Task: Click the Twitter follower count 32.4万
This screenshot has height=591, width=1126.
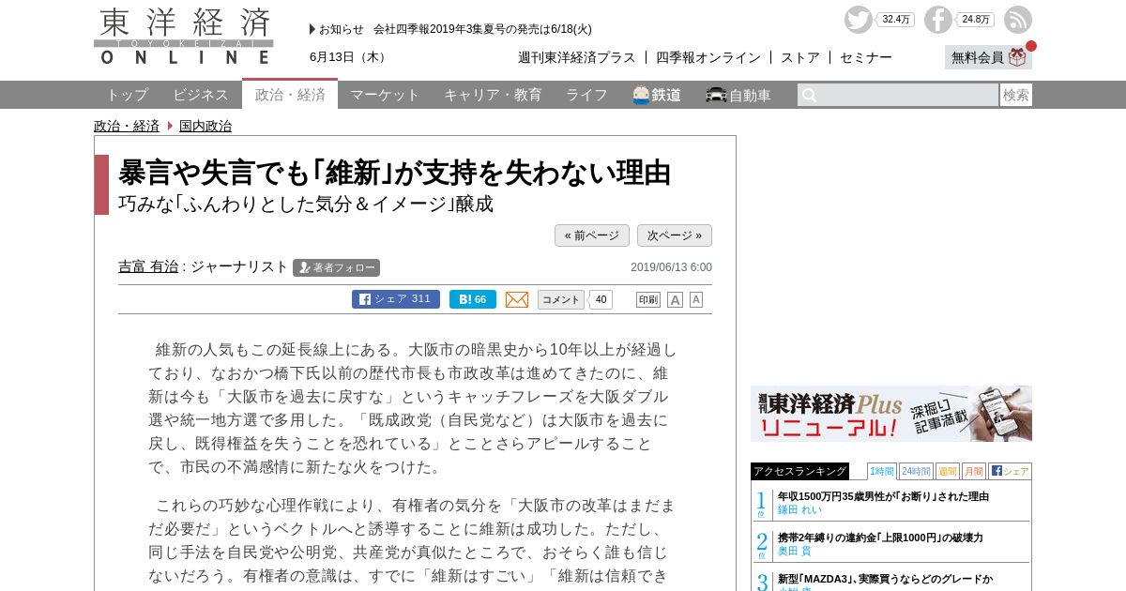Action: (x=895, y=20)
